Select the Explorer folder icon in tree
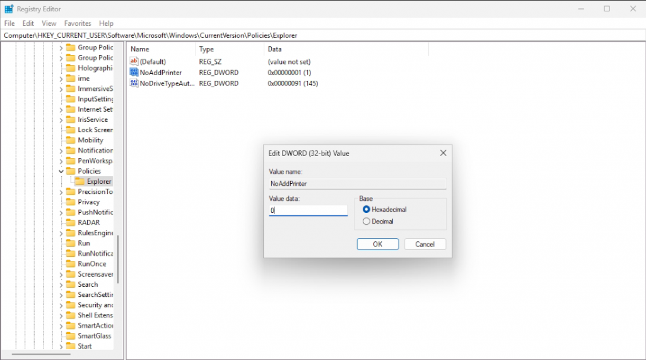 [79, 181]
